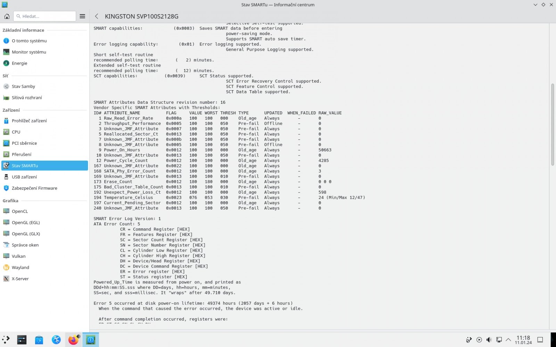Click the KINGSTON SVP100S2128G page title

(141, 16)
